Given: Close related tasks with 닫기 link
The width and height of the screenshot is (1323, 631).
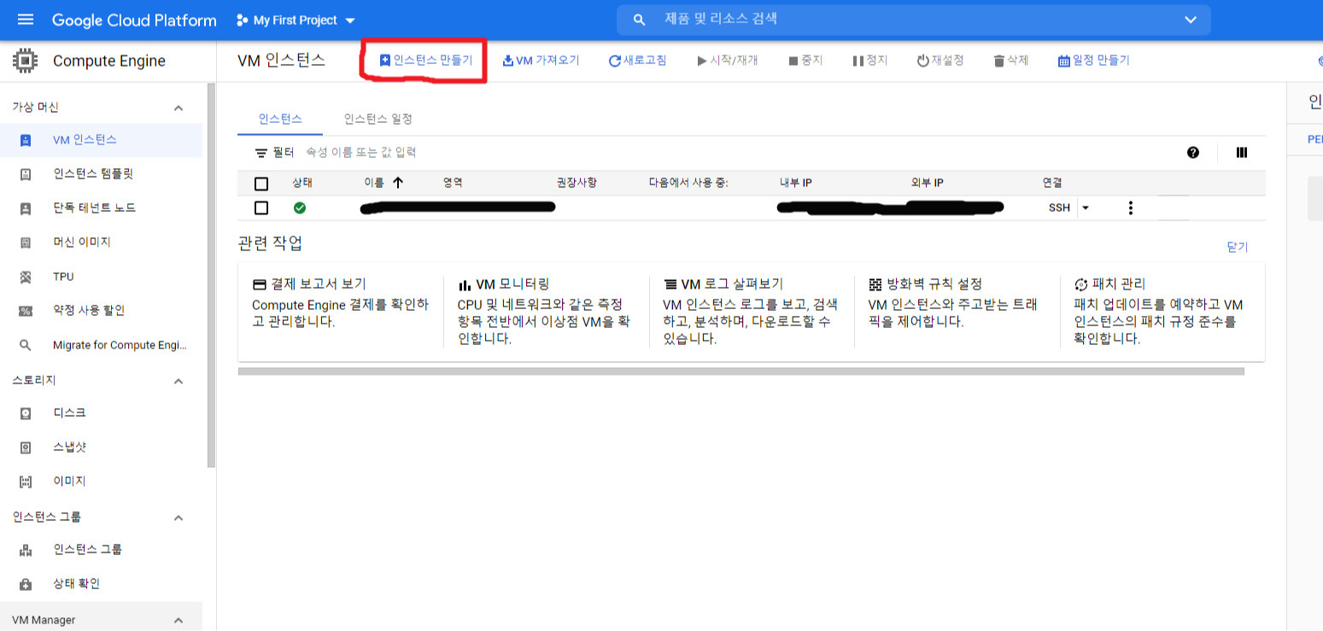Looking at the screenshot, I should tap(1238, 247).
